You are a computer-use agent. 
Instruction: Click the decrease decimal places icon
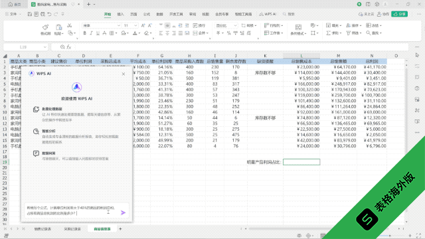tap(249, 33)
